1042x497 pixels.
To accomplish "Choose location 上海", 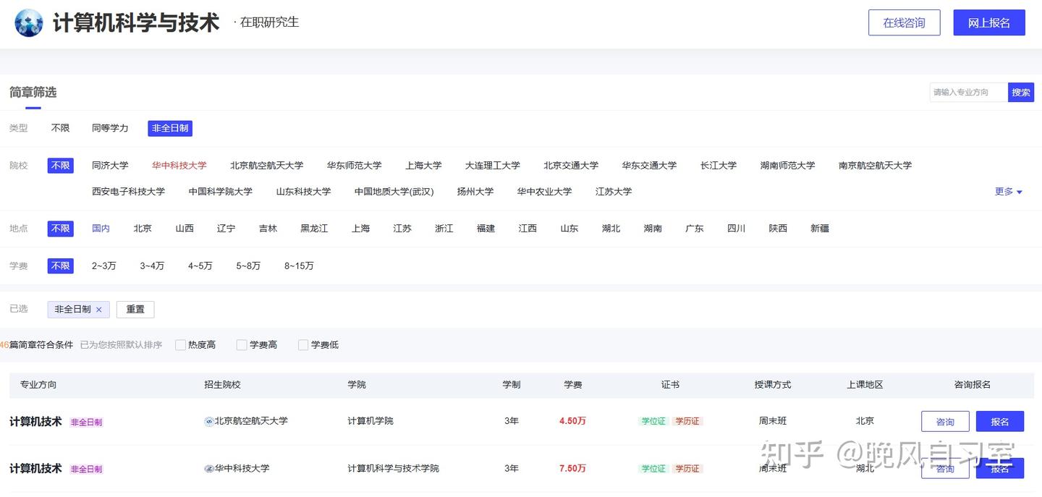I will click(x=360, y=229).
